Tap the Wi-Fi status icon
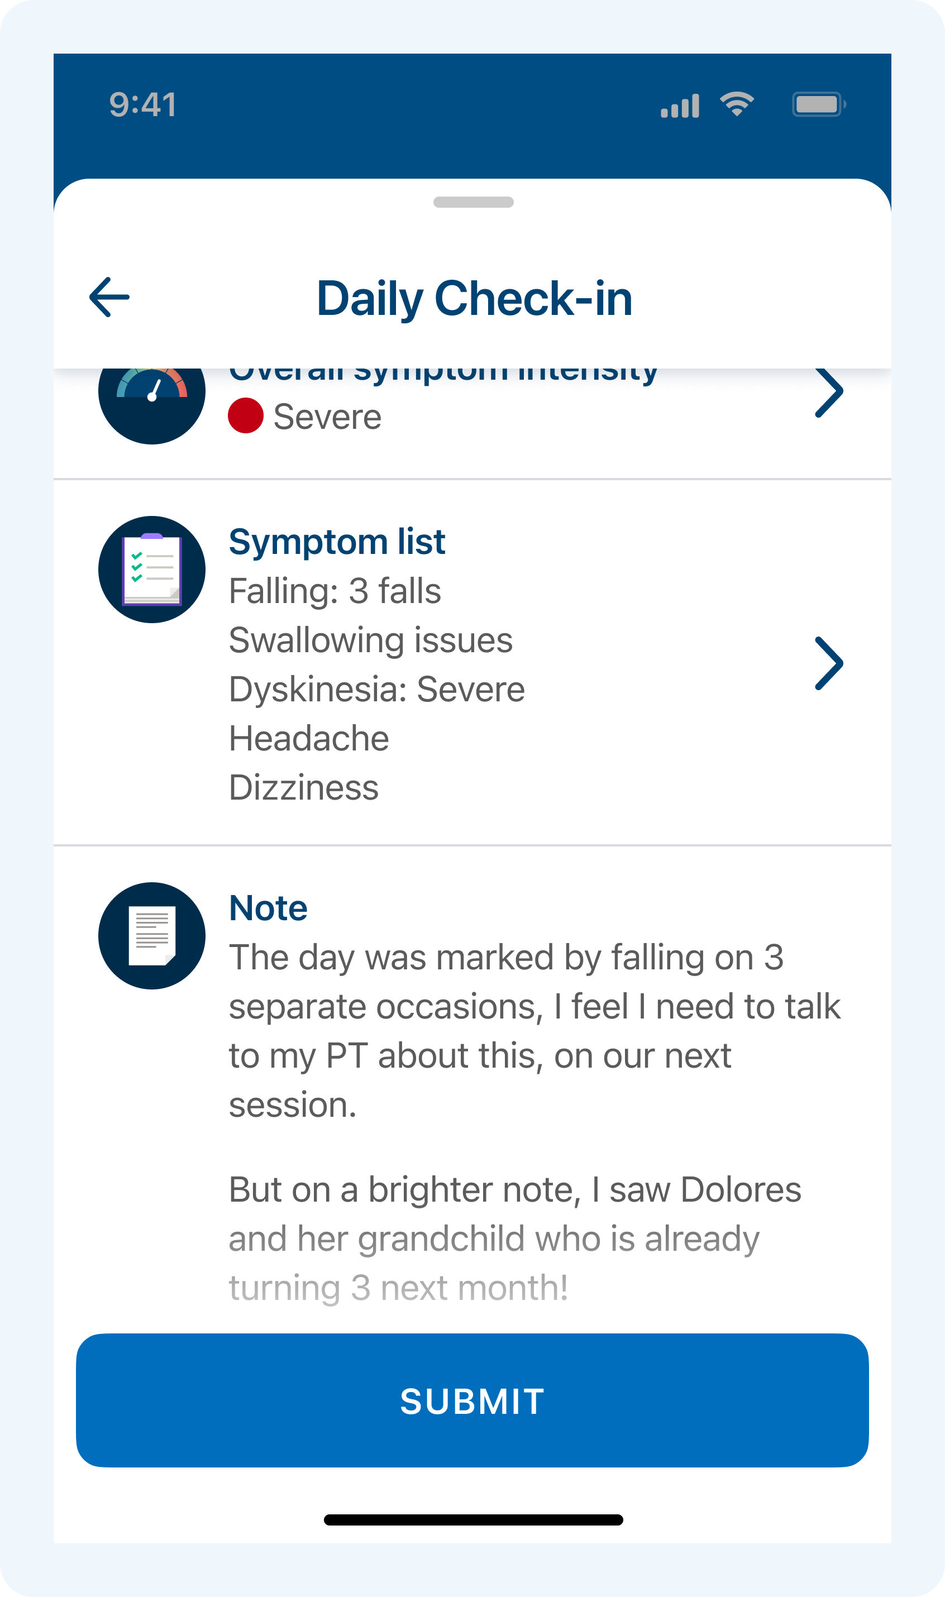The height and width of the screenshot is (1597, 945). [x=737, y=104]
